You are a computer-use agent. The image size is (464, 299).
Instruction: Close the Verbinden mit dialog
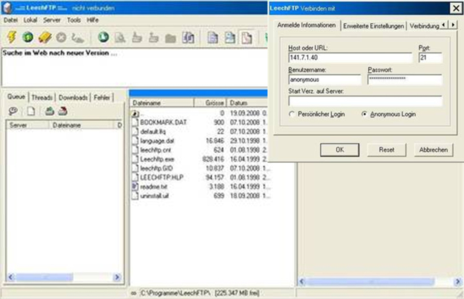coord(456,8)
